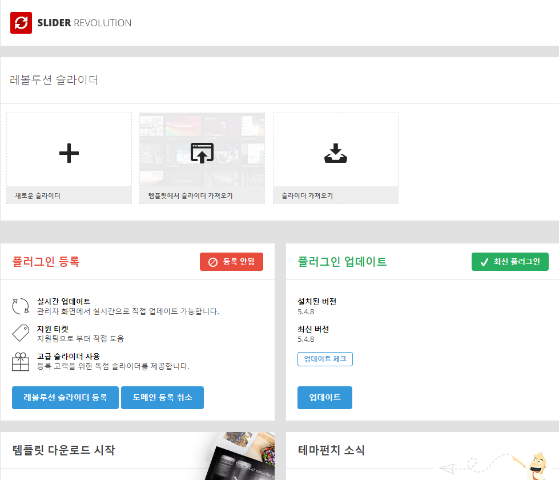Click the 실시간 업데이트 title text

pos(64,302)
